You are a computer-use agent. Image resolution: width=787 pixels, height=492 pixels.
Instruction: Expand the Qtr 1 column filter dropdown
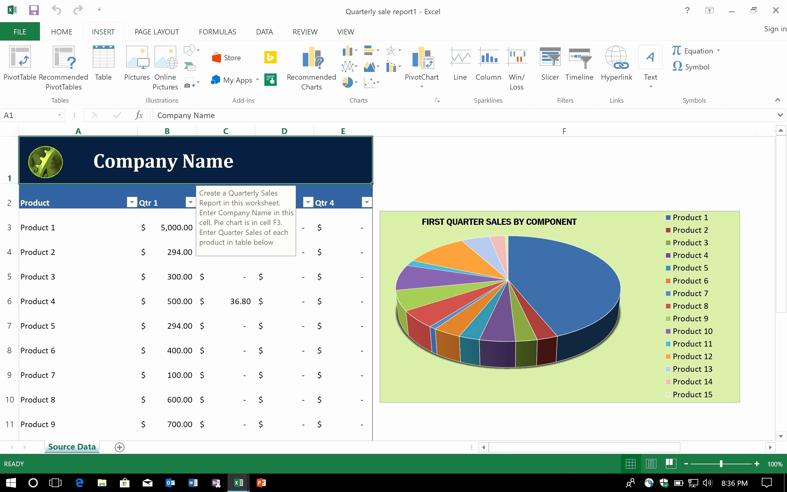[190, 202]
